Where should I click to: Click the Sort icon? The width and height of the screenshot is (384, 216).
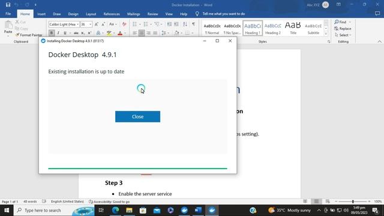[x=185, y=24]
